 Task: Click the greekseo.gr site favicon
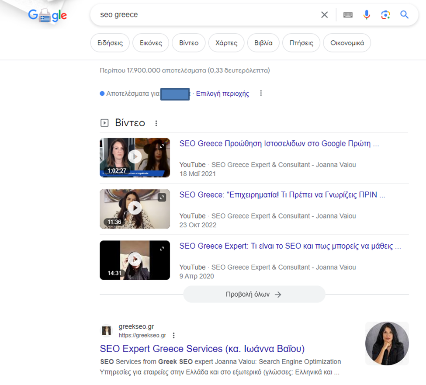click(106, 331)
